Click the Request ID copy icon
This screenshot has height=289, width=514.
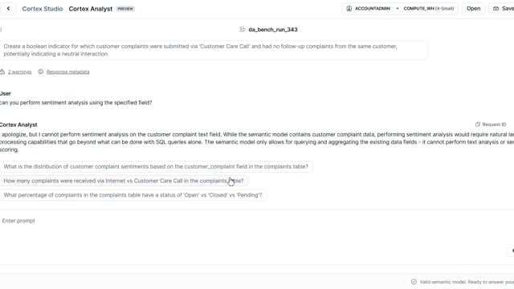pyautogui.click(x=478, y=124)
